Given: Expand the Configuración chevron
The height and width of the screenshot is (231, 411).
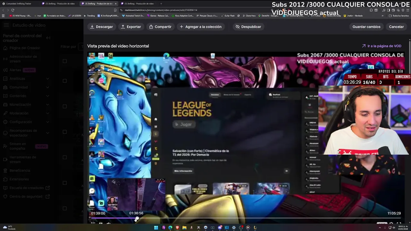Looking at the screenshot, I should point(48,122).
